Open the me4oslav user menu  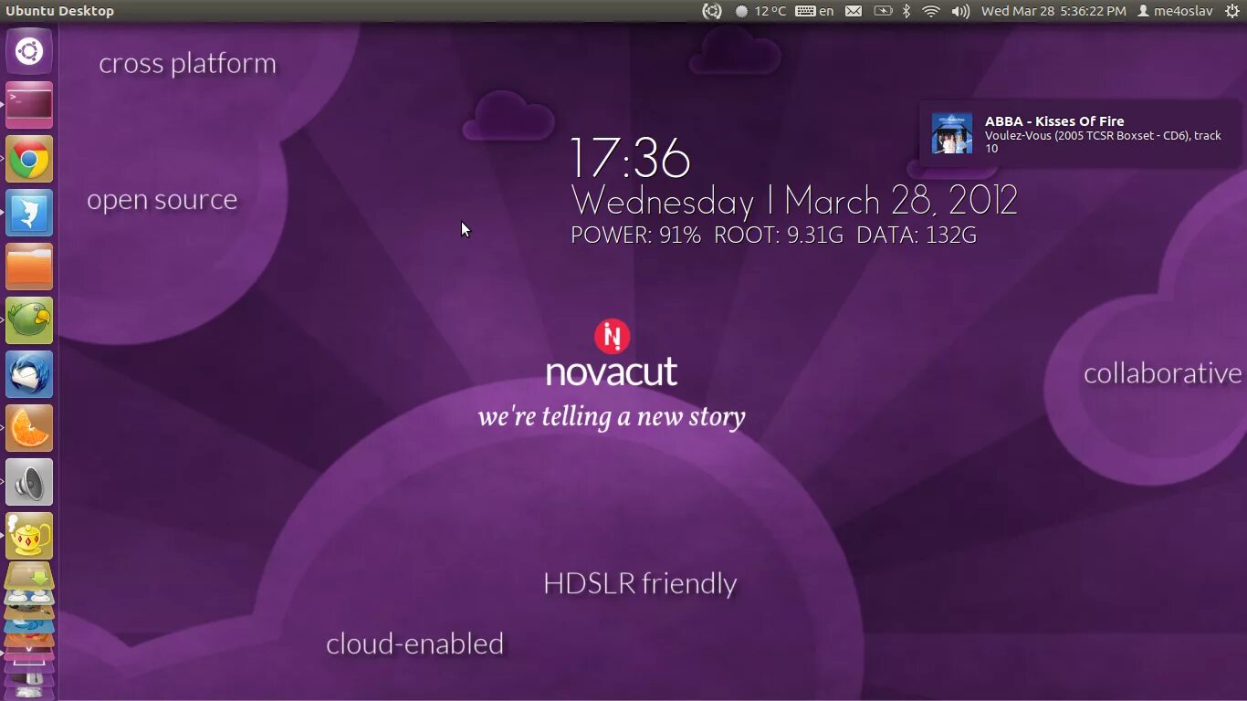1175,11
